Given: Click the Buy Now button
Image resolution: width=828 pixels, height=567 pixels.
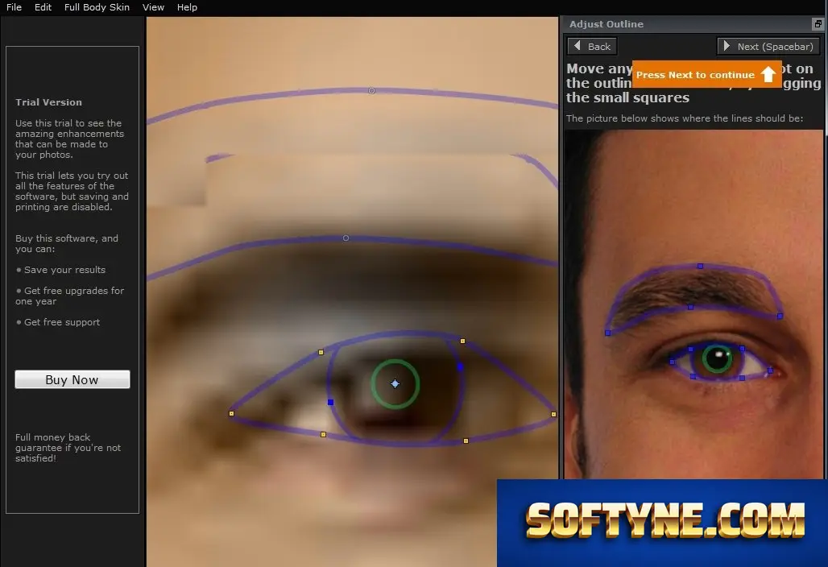Looking at the screenshot, I should [x=72, y=379].
